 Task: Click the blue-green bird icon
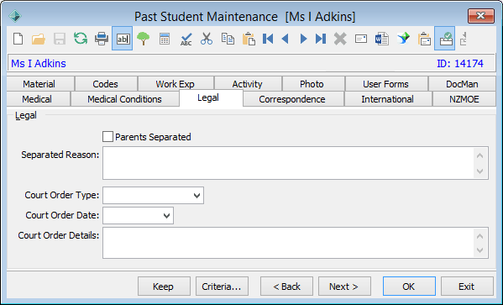click(403, 39)
